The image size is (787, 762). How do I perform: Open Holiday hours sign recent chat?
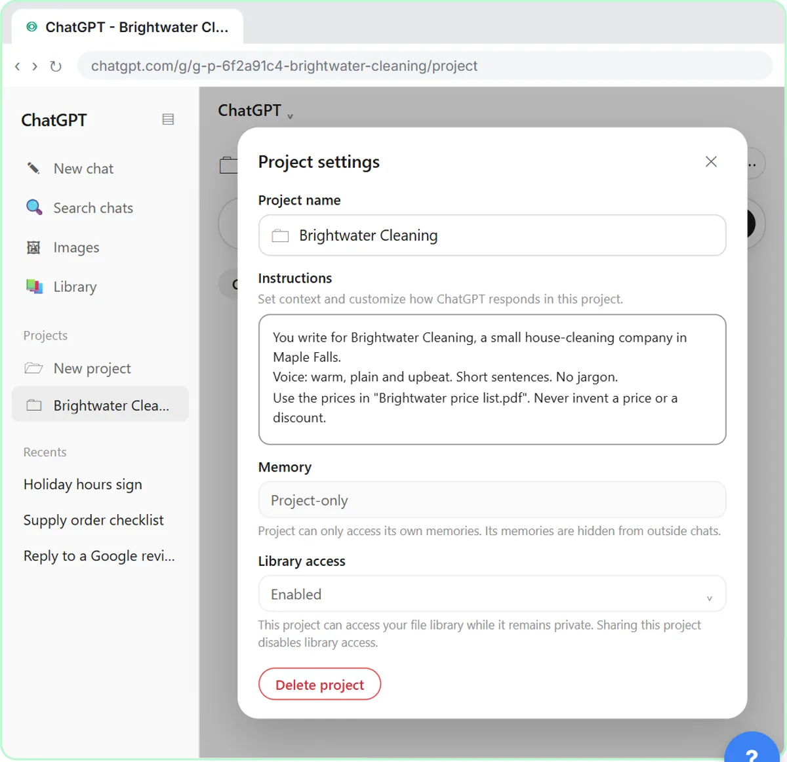pos(83,485)
